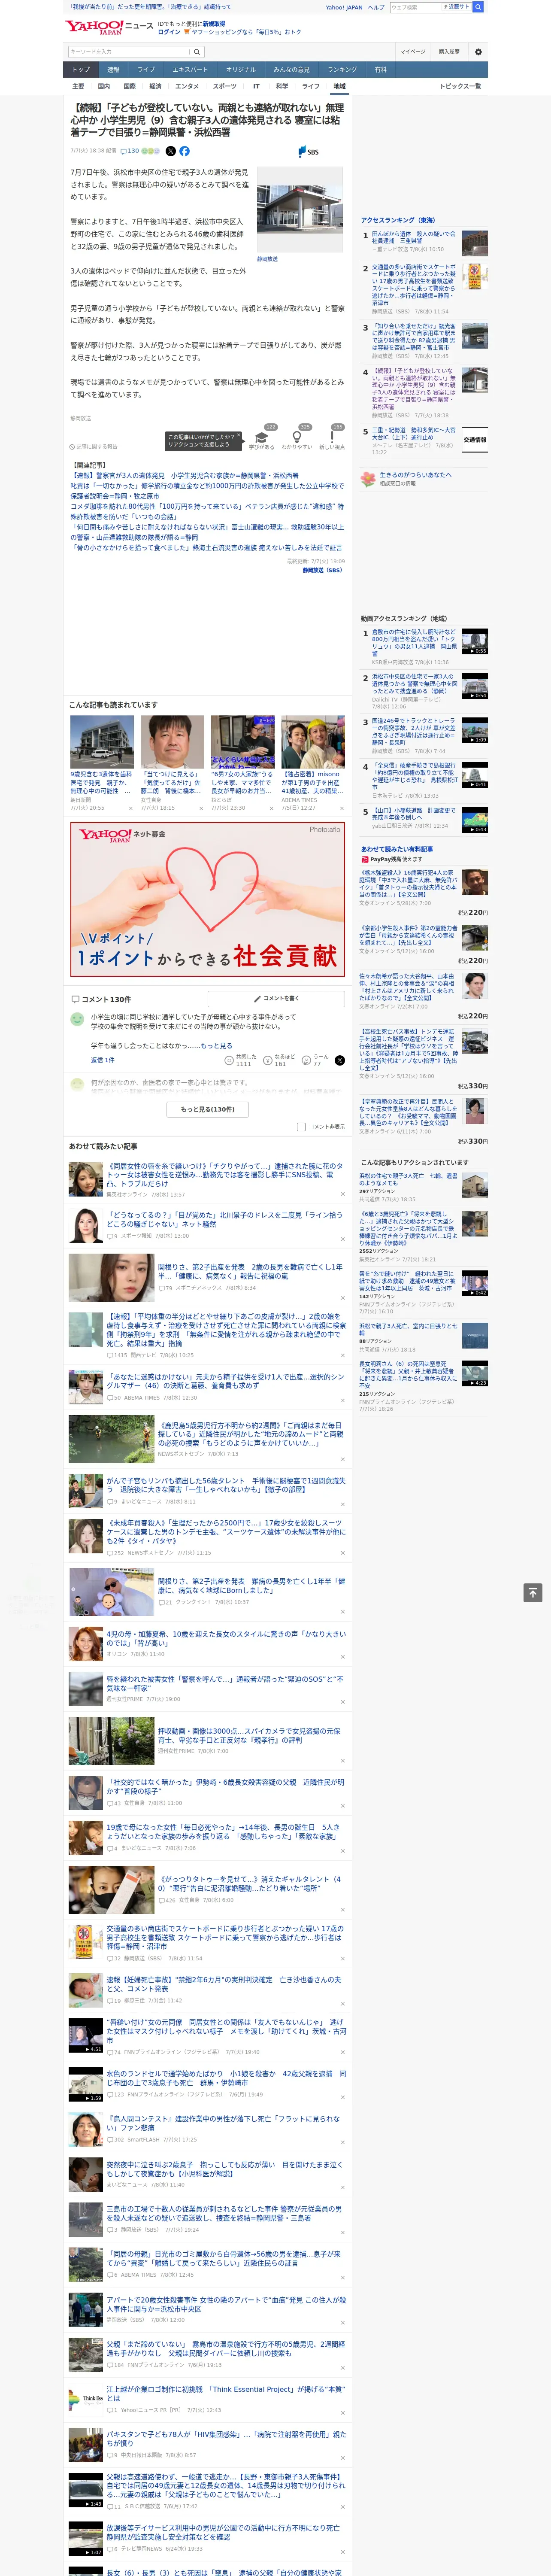Open the comment count 130 icon
This screenshot has width=551, height=2576.
tap(130, 151)
